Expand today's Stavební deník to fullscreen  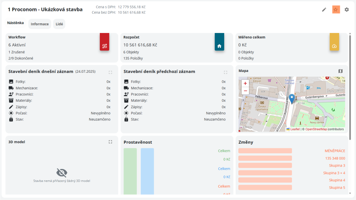(110, 72)
